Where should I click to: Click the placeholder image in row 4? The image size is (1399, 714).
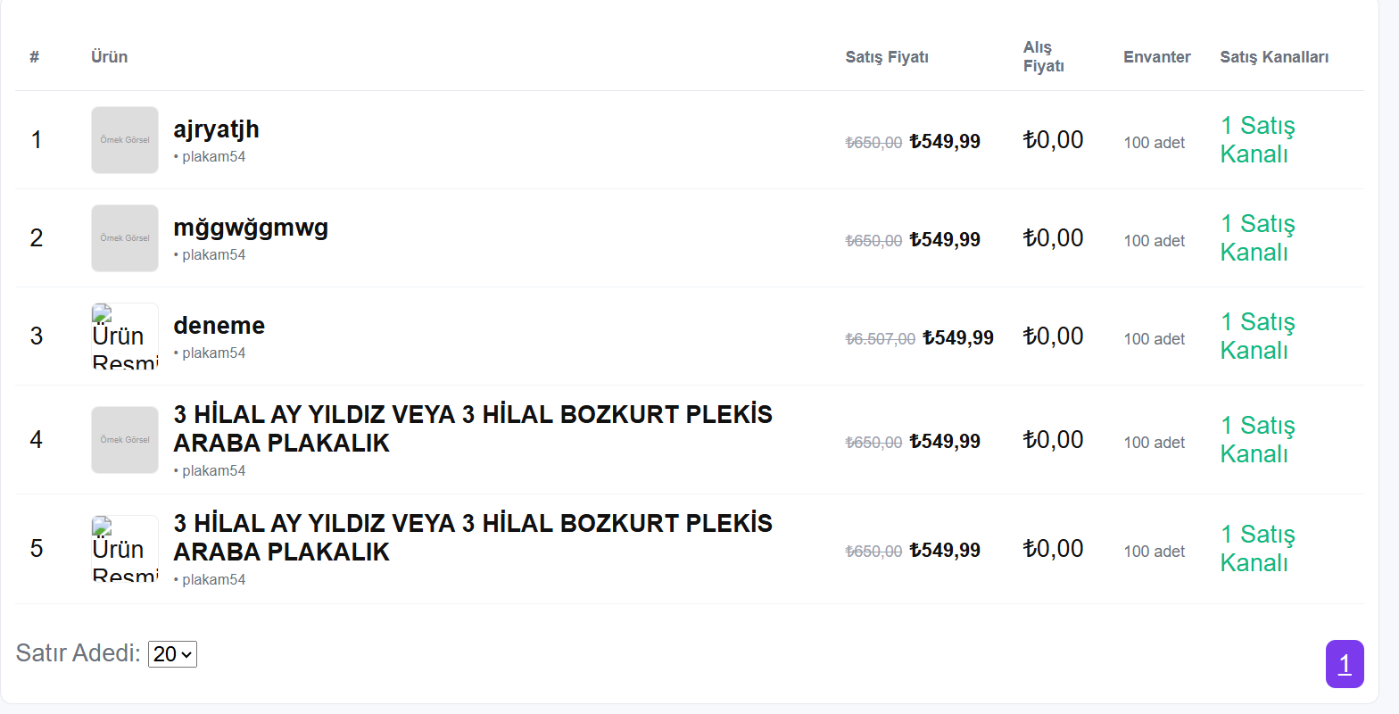coord(125,440)
